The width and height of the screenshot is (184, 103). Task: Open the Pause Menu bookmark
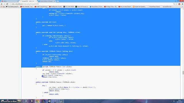point(96,7)
